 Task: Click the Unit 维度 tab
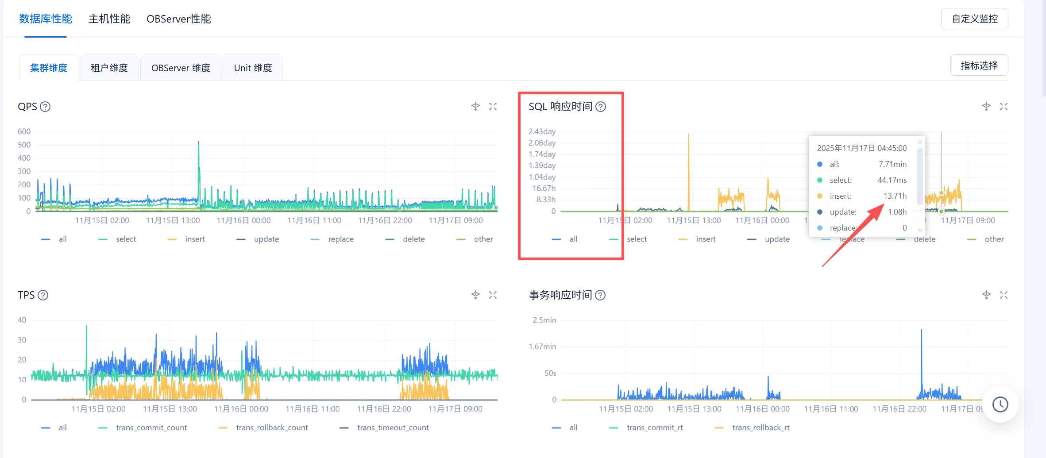253,68
